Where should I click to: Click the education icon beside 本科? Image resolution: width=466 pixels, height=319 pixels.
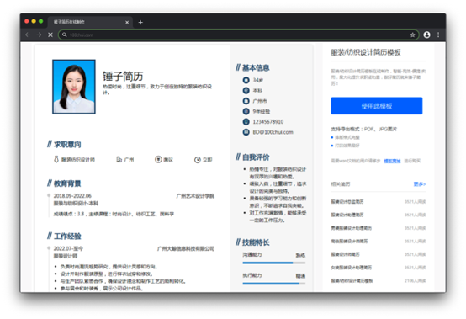(x=246, y=90)
